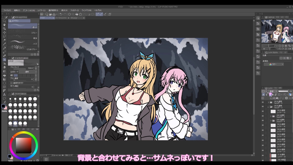The image size is (293, 165).
Task: Open the layer blend mode dropdown
Action: point(273,91)
